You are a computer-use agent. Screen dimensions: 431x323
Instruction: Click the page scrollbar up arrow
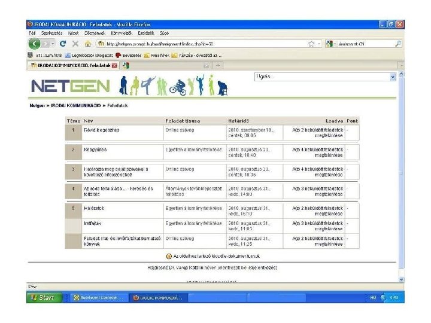point(401,74)
